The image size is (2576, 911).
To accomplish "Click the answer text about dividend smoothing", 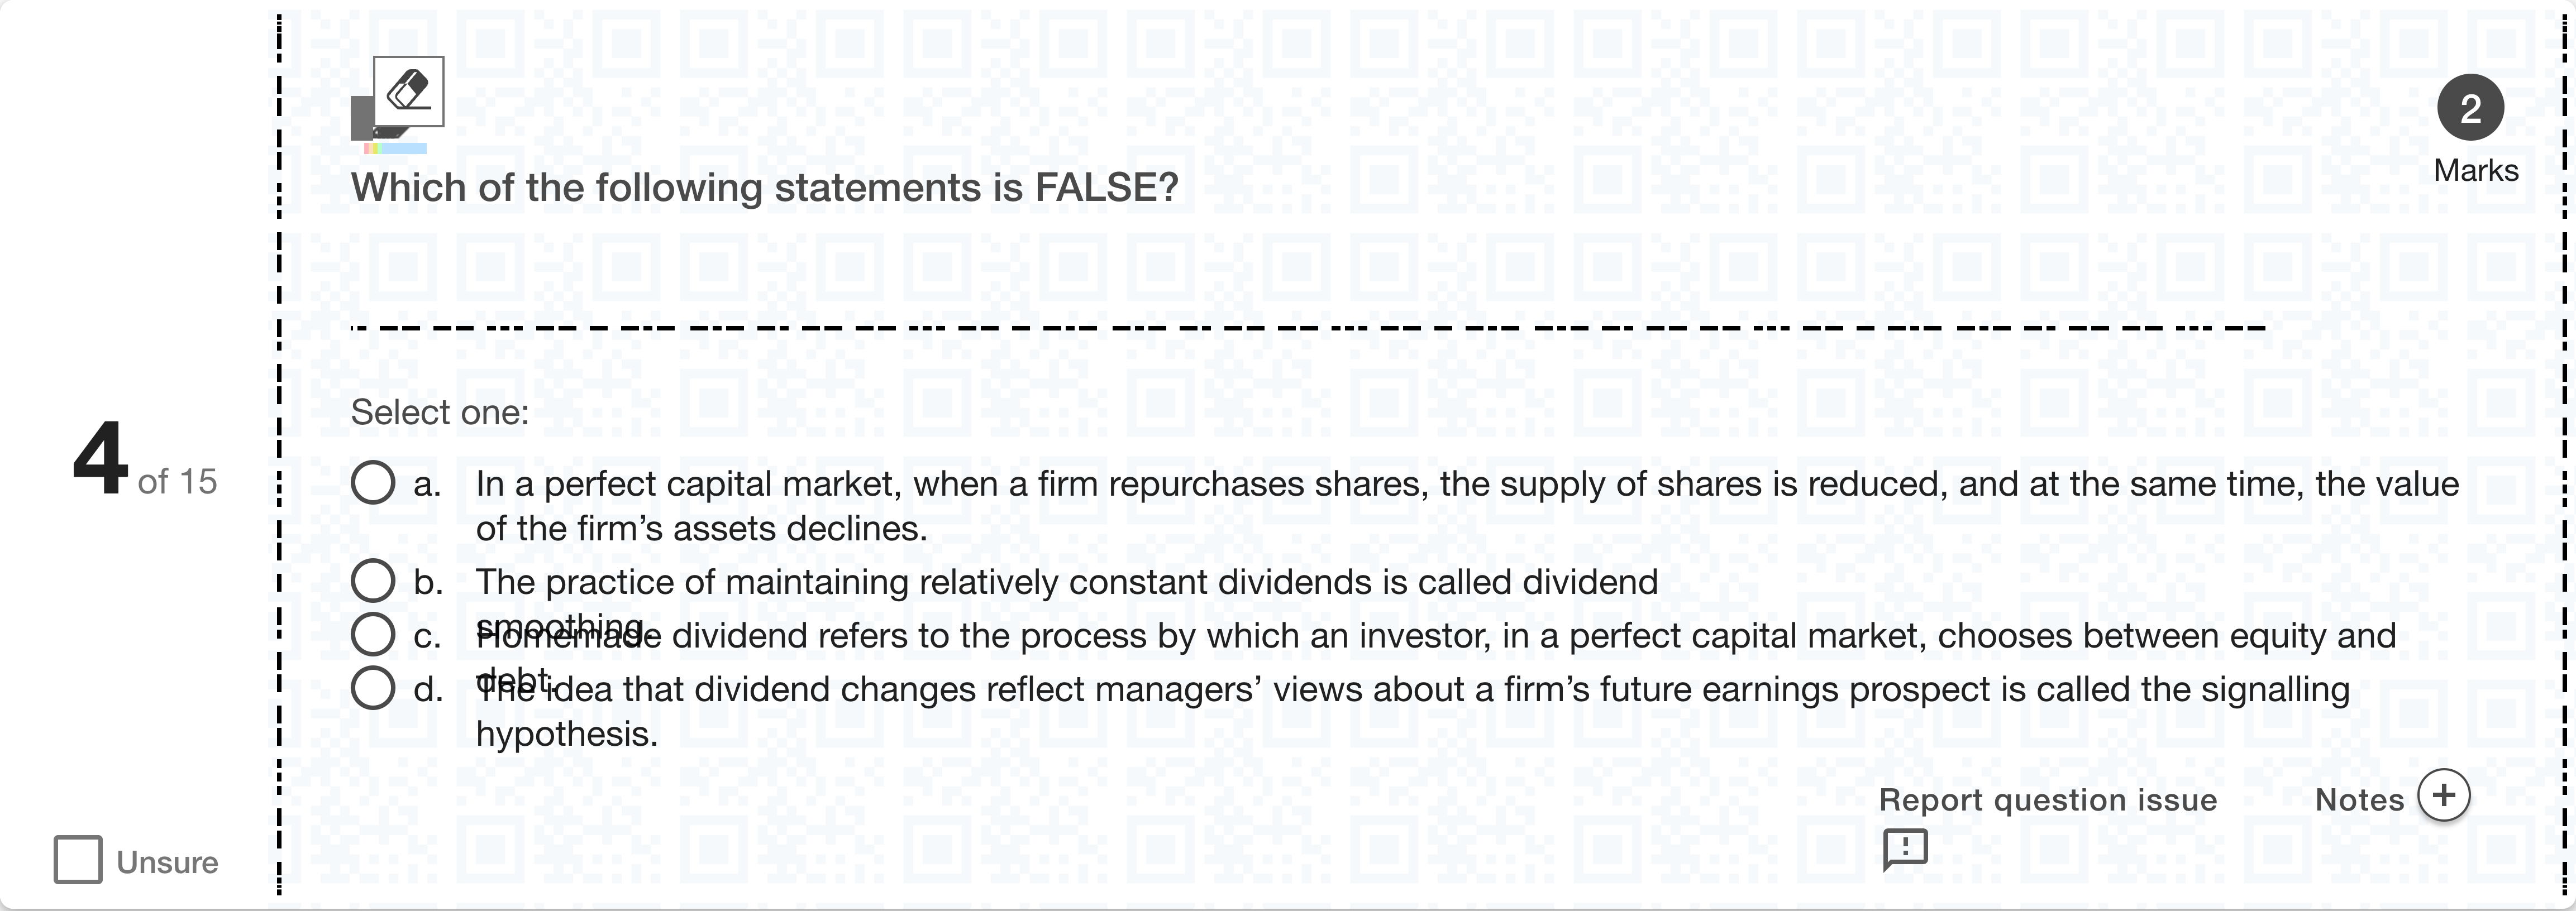I will pos(1066,581).
